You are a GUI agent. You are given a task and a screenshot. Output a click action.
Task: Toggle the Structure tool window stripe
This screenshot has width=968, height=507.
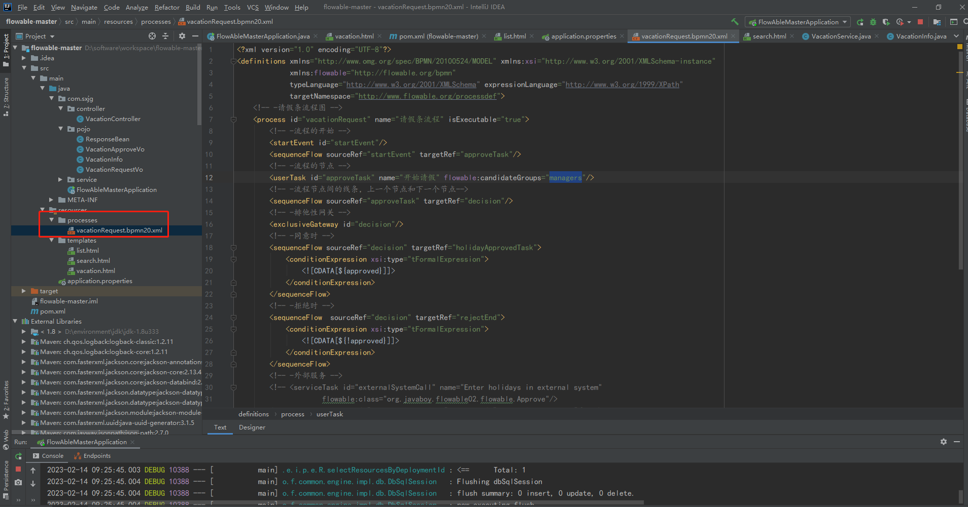tap(6, 96)
